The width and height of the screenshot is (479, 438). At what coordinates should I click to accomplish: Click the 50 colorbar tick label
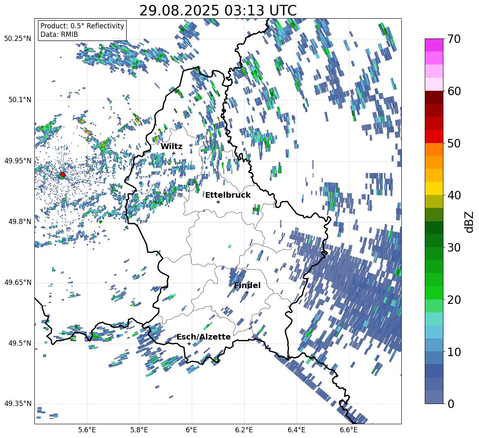coord(454,143)
